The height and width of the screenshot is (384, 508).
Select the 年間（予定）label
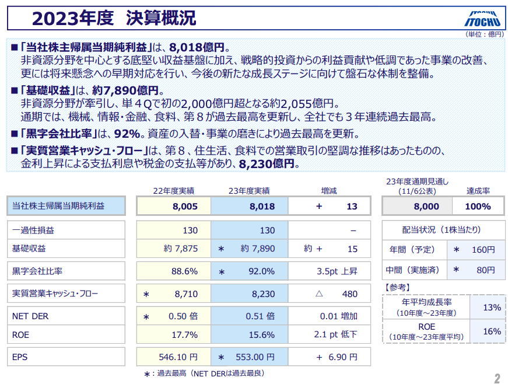point(414,250)
